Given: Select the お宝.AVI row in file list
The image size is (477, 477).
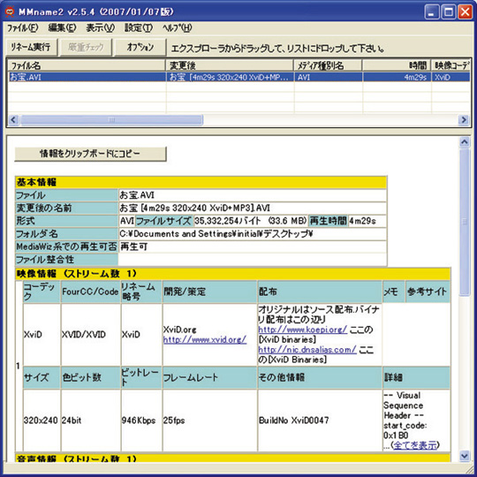Looking at the screenshot, I should point(239,77).
